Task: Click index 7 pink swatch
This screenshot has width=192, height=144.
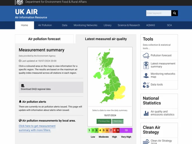Action: point(111,130)
